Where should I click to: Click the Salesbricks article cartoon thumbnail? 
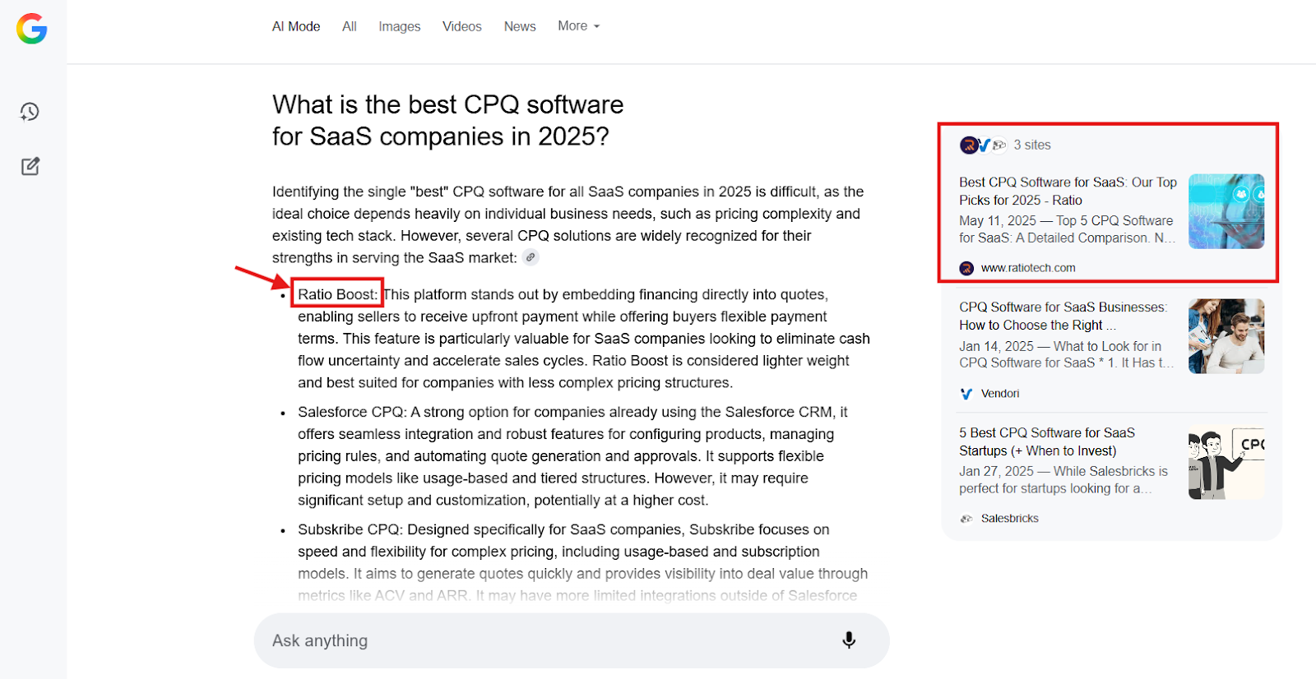click(1226, 462)
